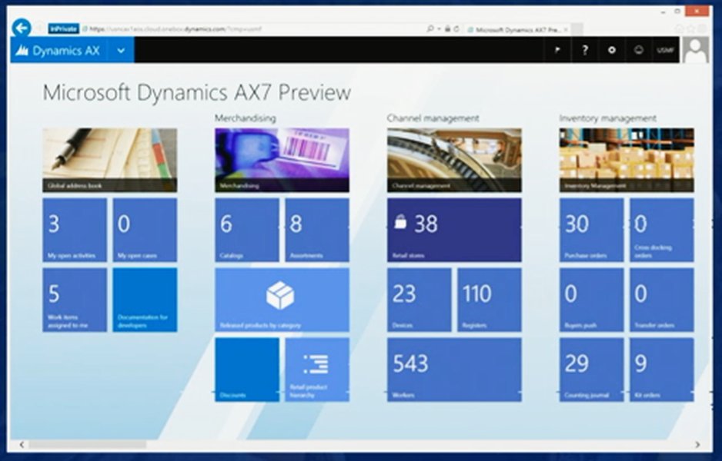
Task: Open the settings gear icon
Action: (x=611, y=50)
